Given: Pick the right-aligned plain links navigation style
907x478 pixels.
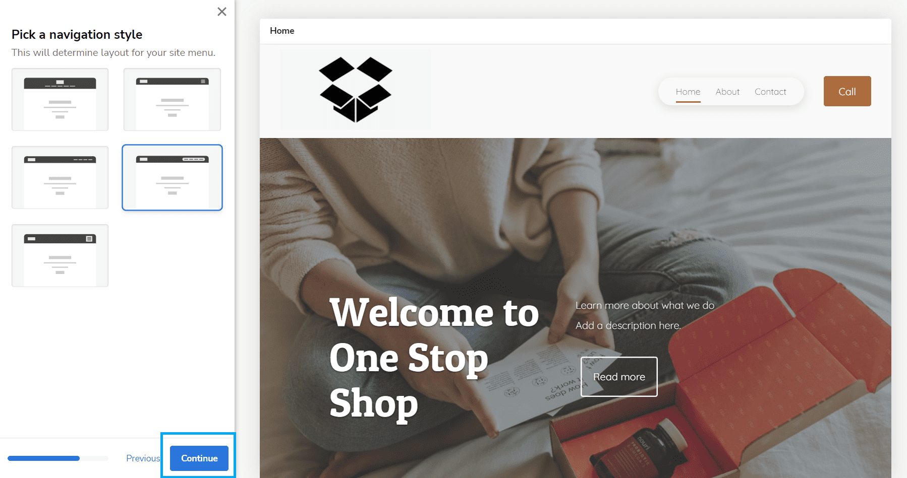Looking at the screenshot, I should [x=60, y=177].
